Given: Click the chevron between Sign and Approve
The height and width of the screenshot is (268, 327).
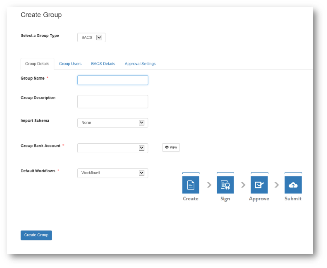Looking at the screenshot, I should (243, 185).
